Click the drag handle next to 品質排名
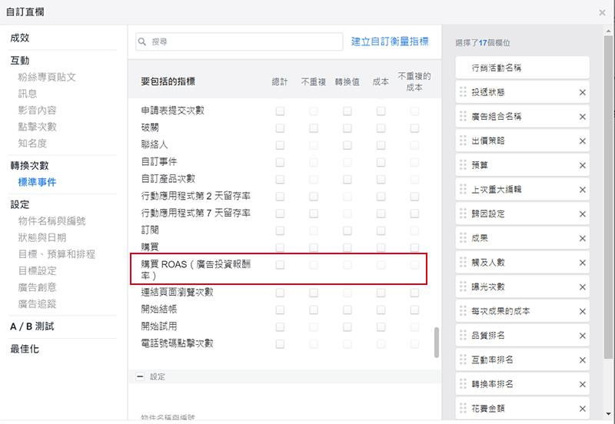This screenshot has height=424, width=615. [463, 336]
